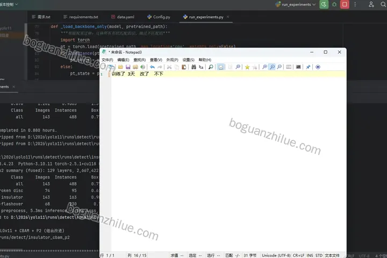Toggle word wrap icon in Notepad3
This screenshot has width=387, height=258.
221,67
